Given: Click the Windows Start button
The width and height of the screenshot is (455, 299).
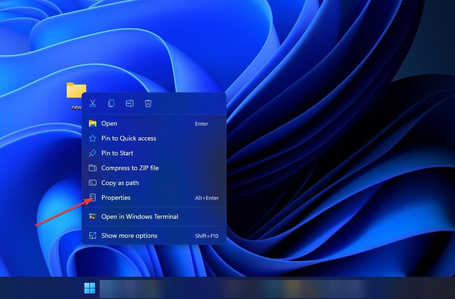Looking at the screenshot, I should tap(89, 288).
